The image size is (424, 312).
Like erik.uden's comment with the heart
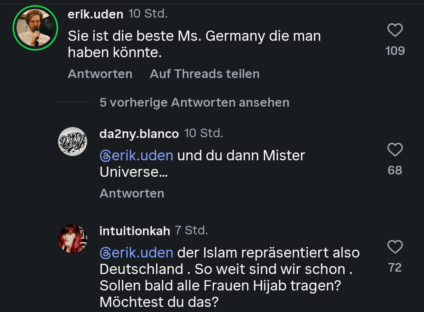[x=395, y=30]
